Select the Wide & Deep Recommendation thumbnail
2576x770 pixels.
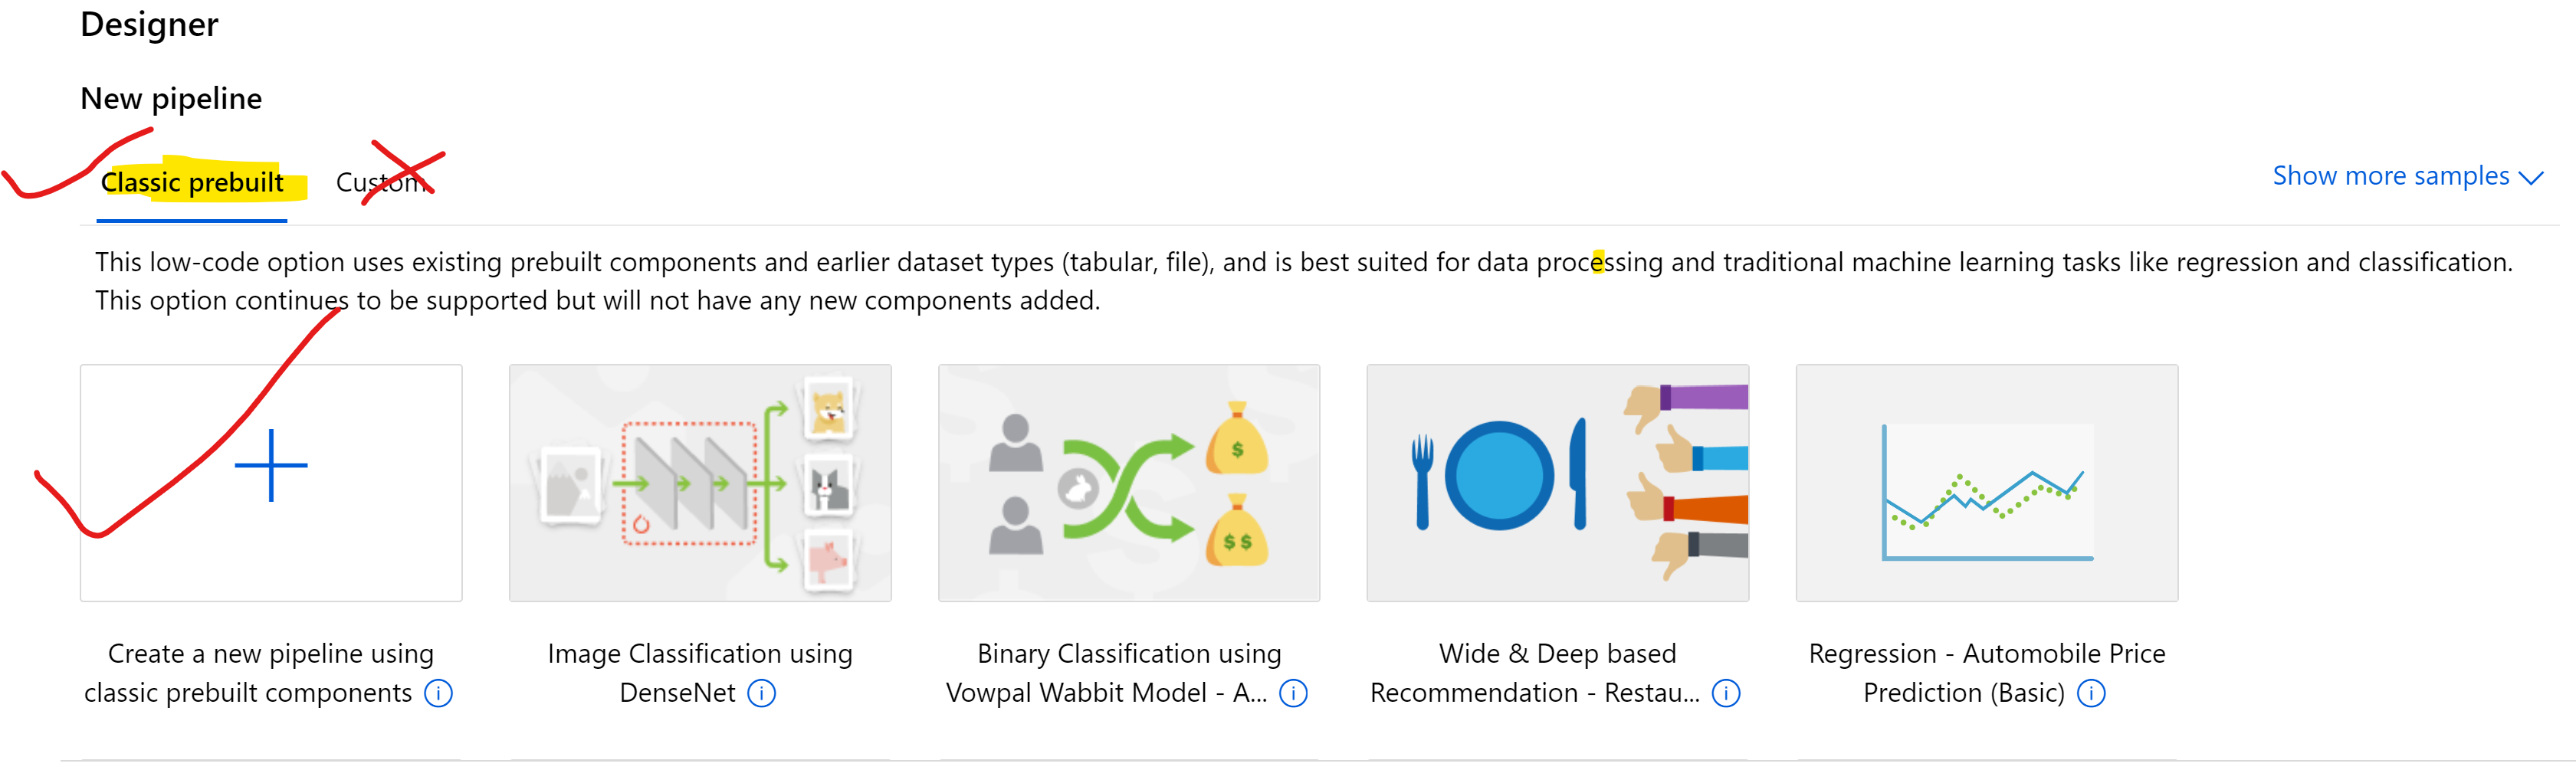click(x=1558, y=483)
